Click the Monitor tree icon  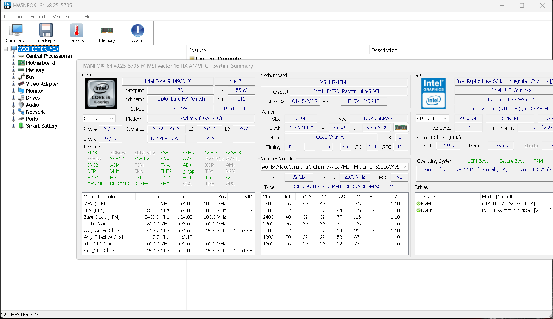click(21, 91)
